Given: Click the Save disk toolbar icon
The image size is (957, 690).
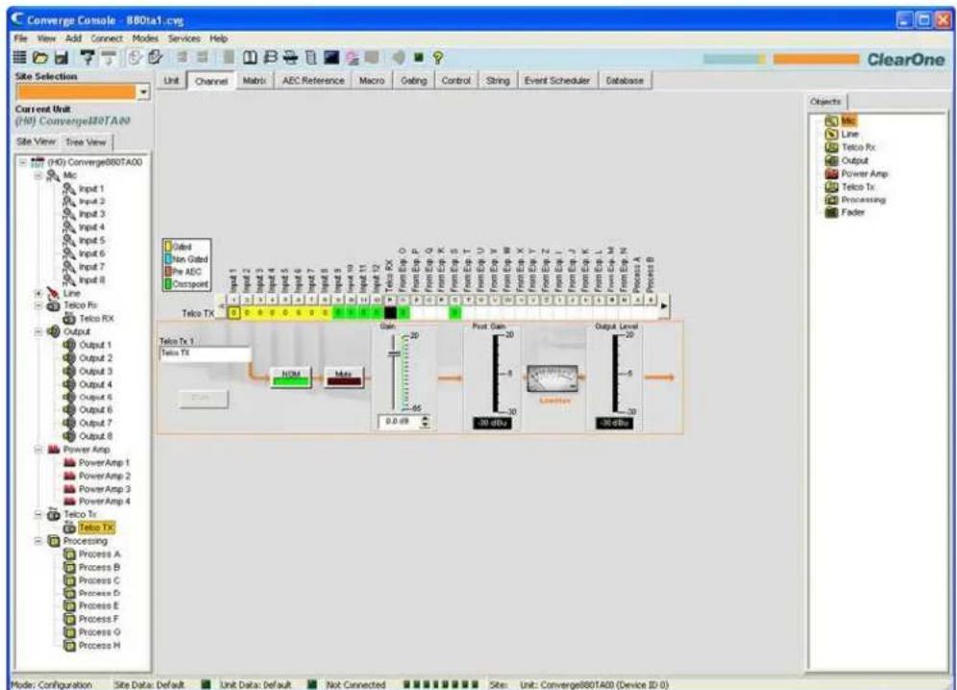Looking at the screenshot, I should pos(61,58).
